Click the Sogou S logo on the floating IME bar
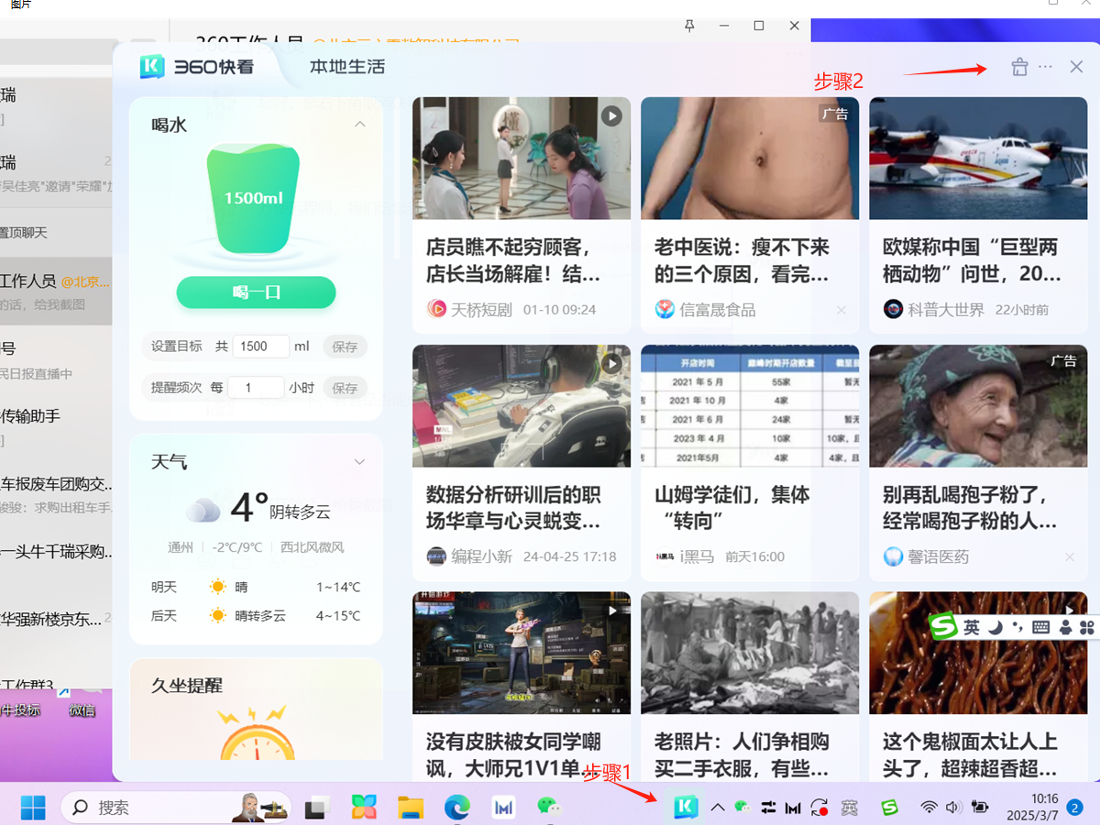 (943, 627)
